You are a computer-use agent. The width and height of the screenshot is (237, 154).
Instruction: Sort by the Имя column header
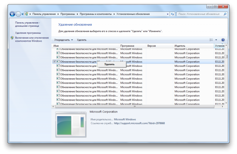click(86, 46)
